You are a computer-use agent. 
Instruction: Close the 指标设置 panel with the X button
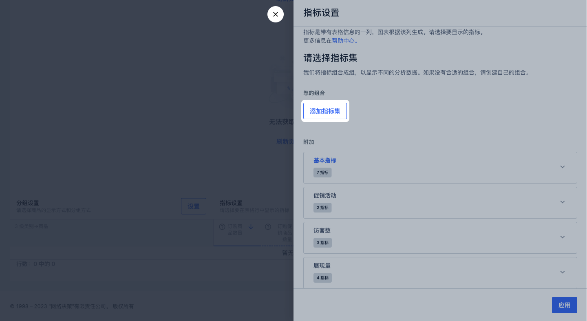pyautogui.click(x=276, y=14)
